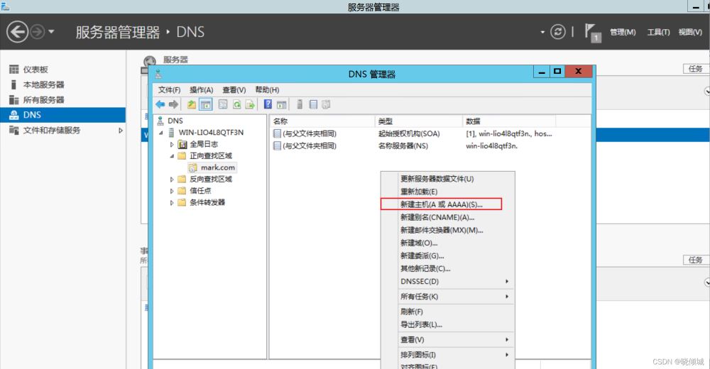Open navigation history dropdown arrow beside forward button
Image resolution: width=710 pixels, height=369 pixels.
tap(51, 32)
